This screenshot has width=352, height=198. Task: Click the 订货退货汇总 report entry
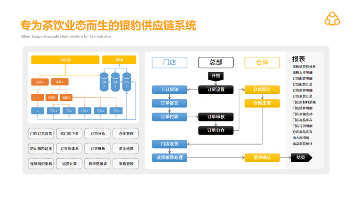click(x=302, y=96)
